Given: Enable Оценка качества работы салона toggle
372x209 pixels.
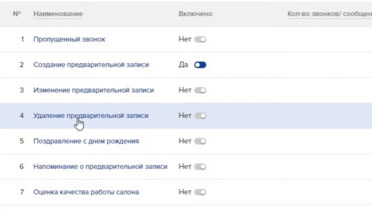Looking at the screenshot, I should 200,192.
